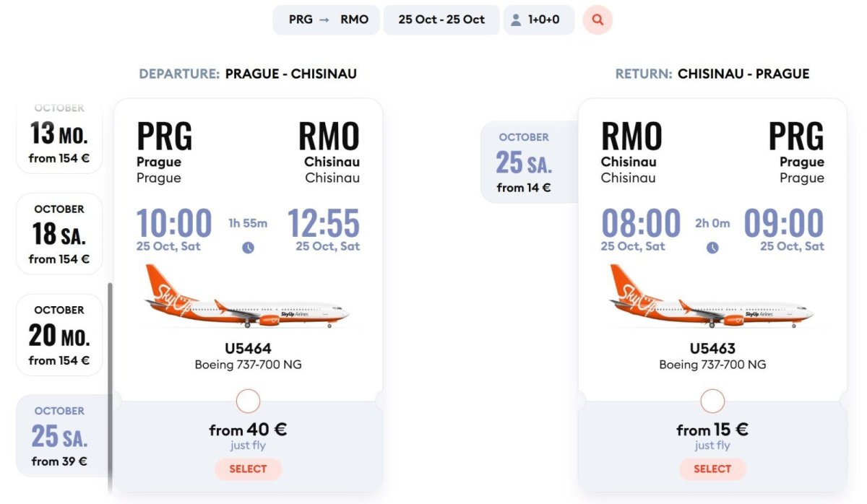The width and height of the screenshot is (867, 504).
Task: Click the passenger person icon
Action: pos(516,20)
